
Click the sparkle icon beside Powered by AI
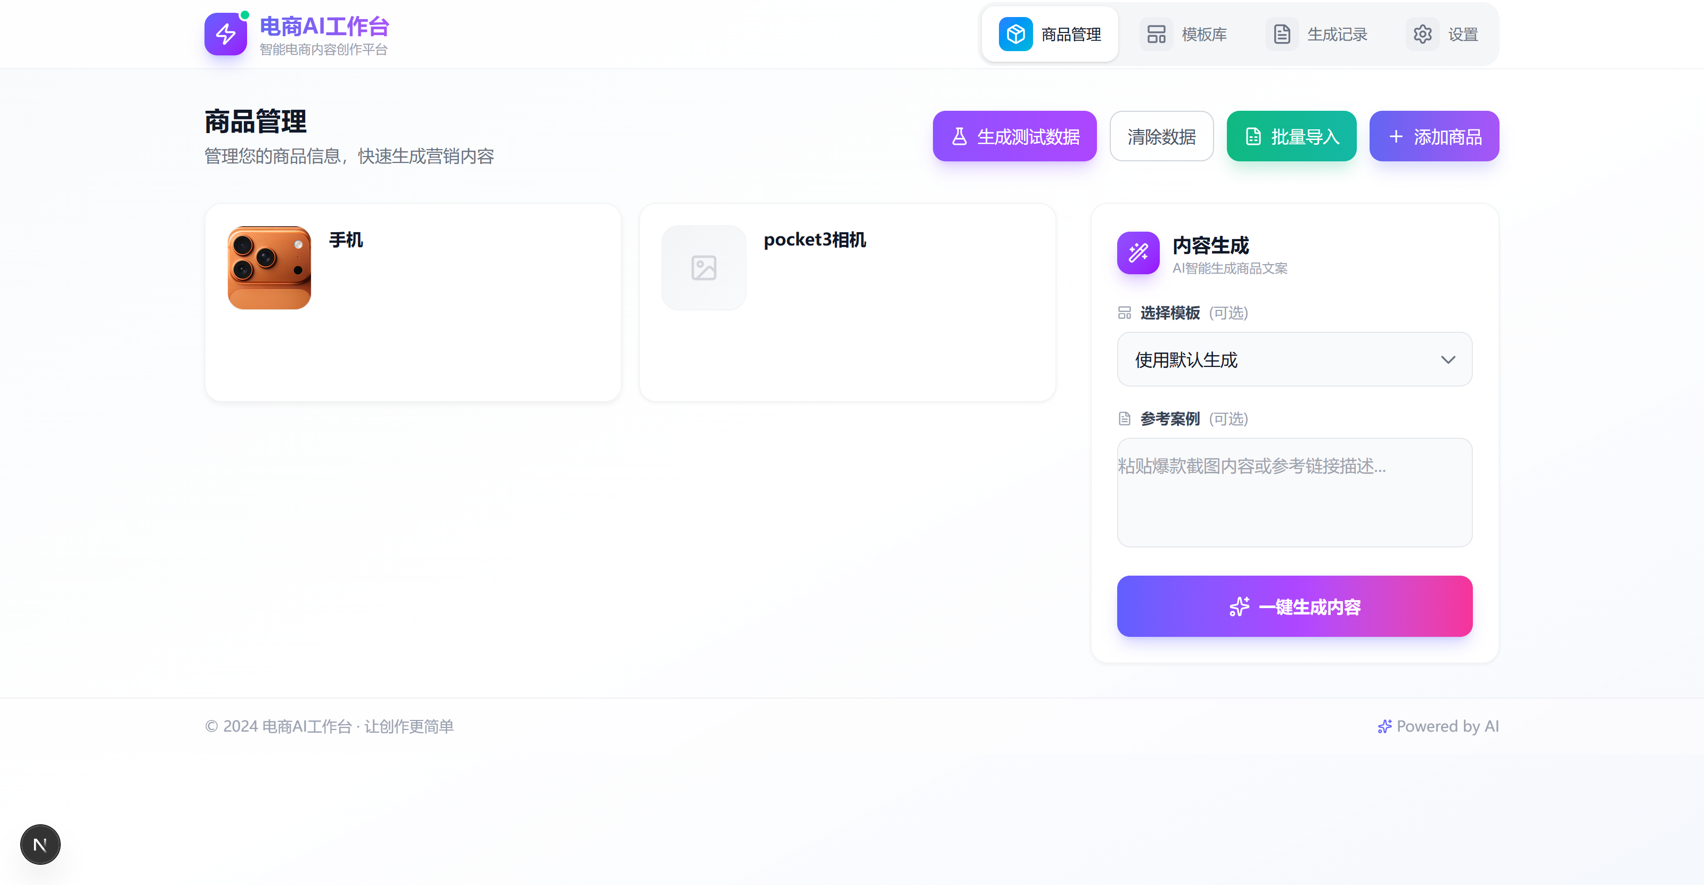pos(1384,726)
